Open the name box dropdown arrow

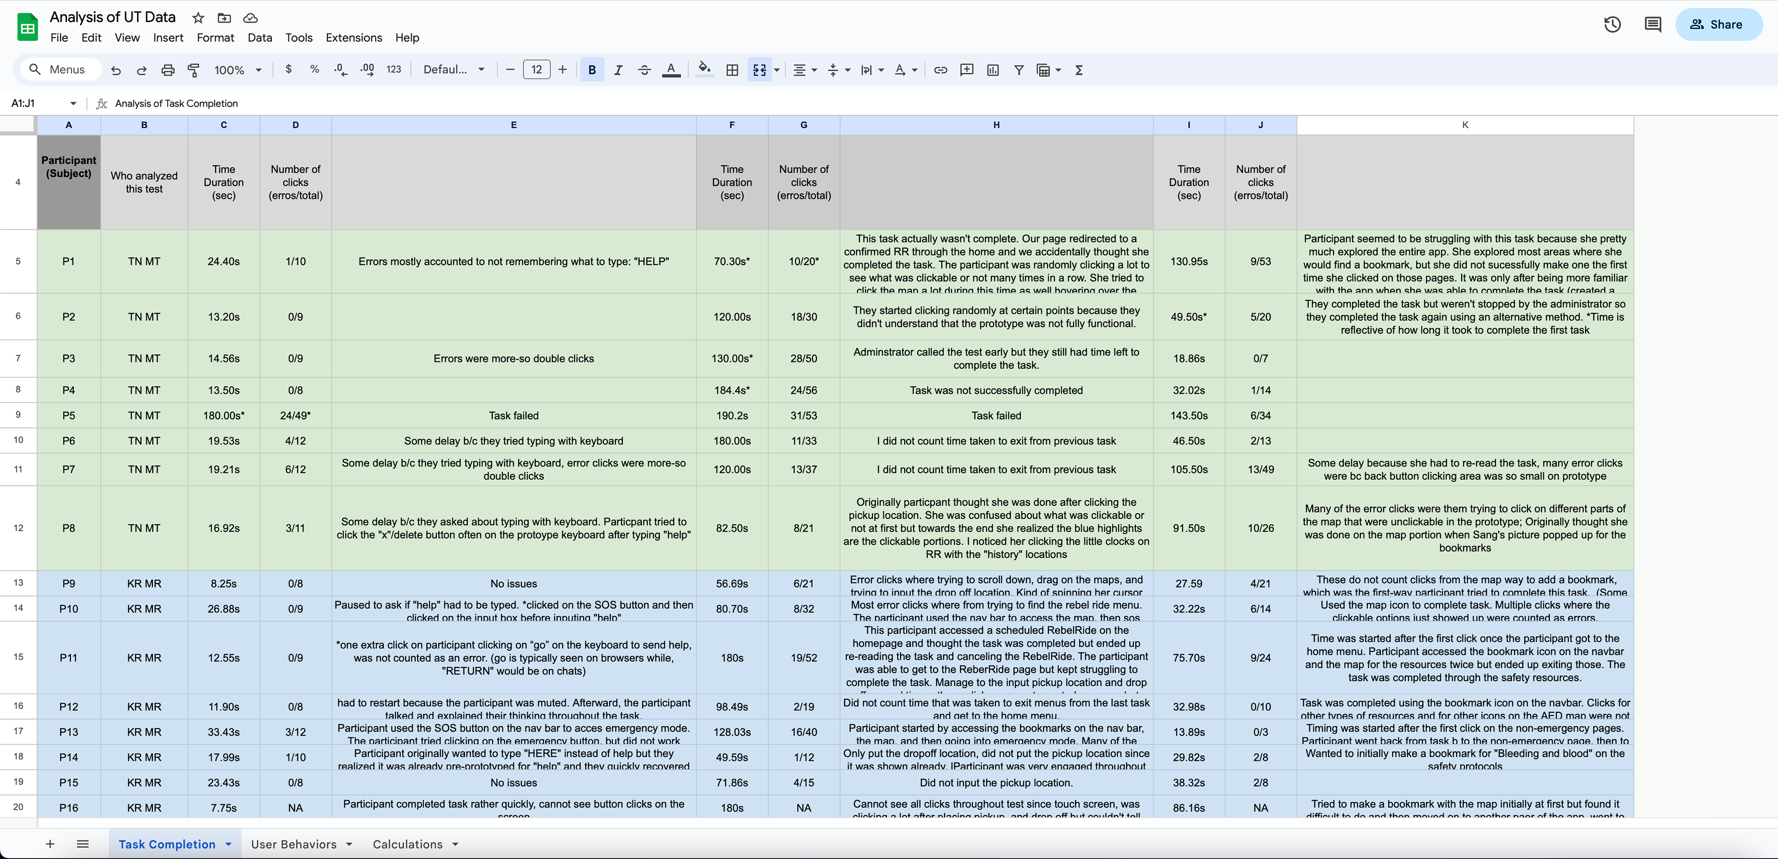(73, 104)
